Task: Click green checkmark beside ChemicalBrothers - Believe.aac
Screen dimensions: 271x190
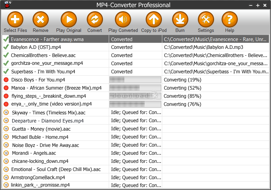Action: (6, 55)
